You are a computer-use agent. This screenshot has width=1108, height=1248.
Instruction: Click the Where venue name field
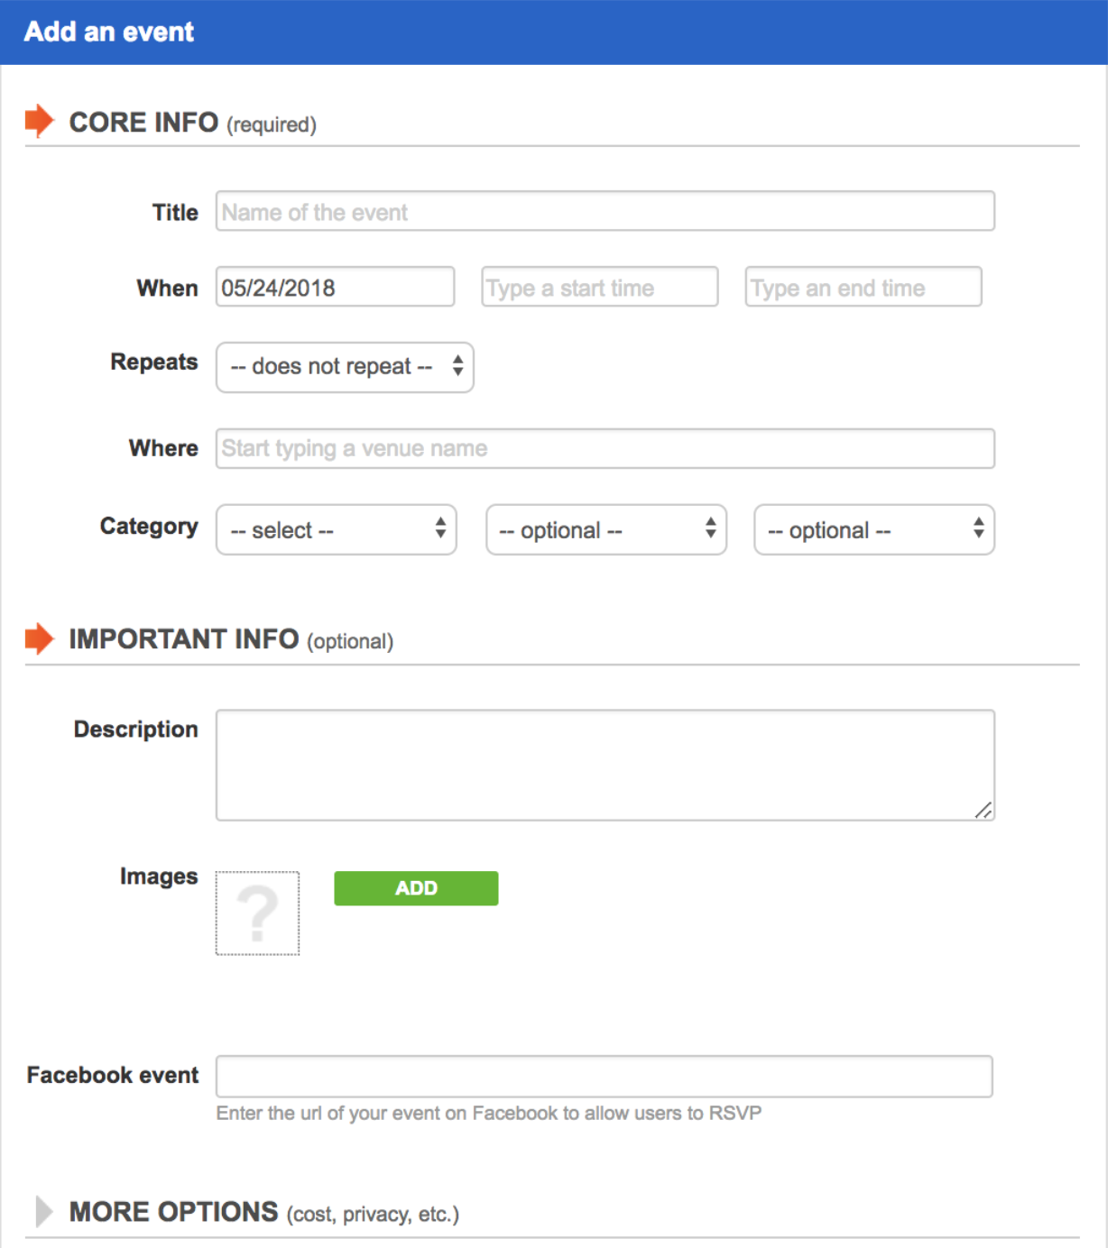coord(605,448)
